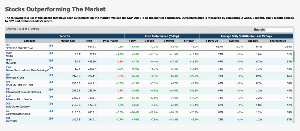Open the GS ticker link
The image size is (300, 131).
click(x=7, y=111)
